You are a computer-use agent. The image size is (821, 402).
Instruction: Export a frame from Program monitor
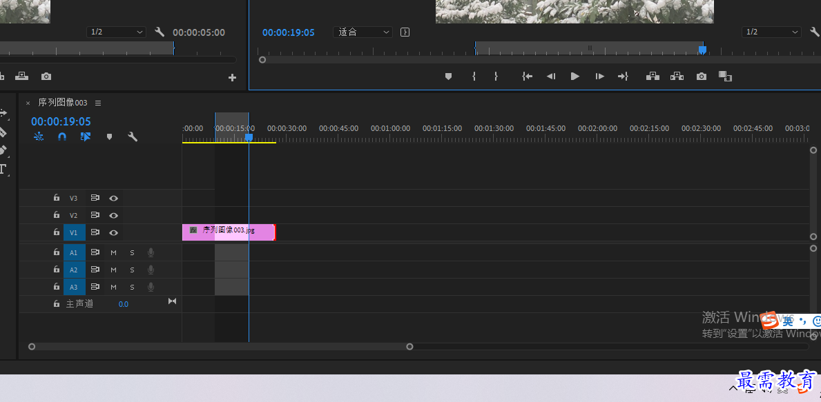click(x=702, y=77)
